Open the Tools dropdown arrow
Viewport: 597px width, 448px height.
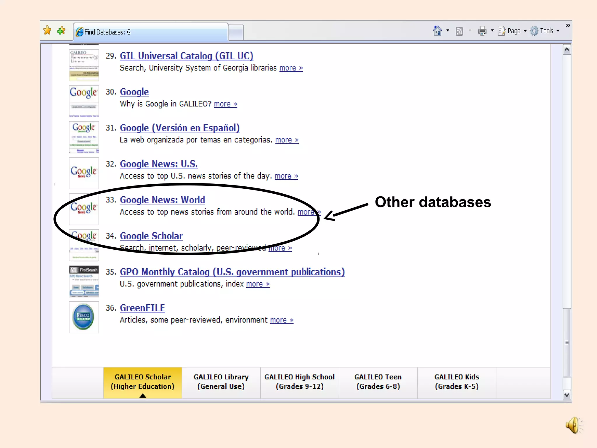click(x=558, y=31)
